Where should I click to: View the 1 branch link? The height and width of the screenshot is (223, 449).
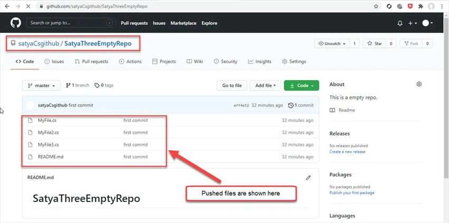(x=78, y=85)
